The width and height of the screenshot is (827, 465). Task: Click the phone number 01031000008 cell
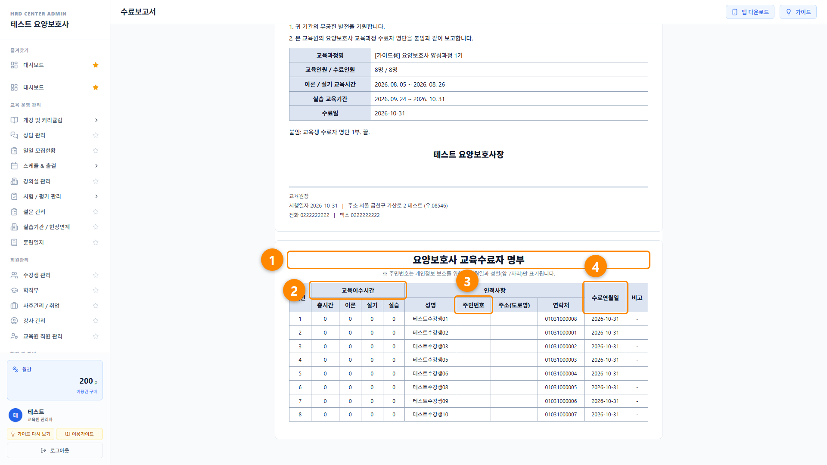coord(561,319)
